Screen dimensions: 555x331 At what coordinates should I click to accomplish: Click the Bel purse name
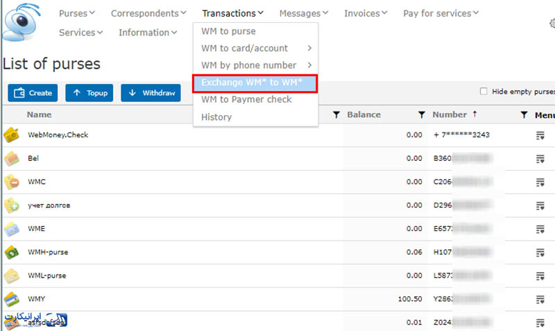(33, 158)
